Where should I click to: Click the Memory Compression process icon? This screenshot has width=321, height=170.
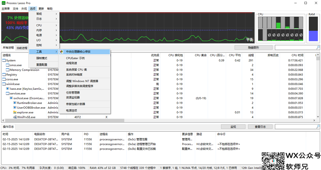pyautogui.click(x=8, y=70)
